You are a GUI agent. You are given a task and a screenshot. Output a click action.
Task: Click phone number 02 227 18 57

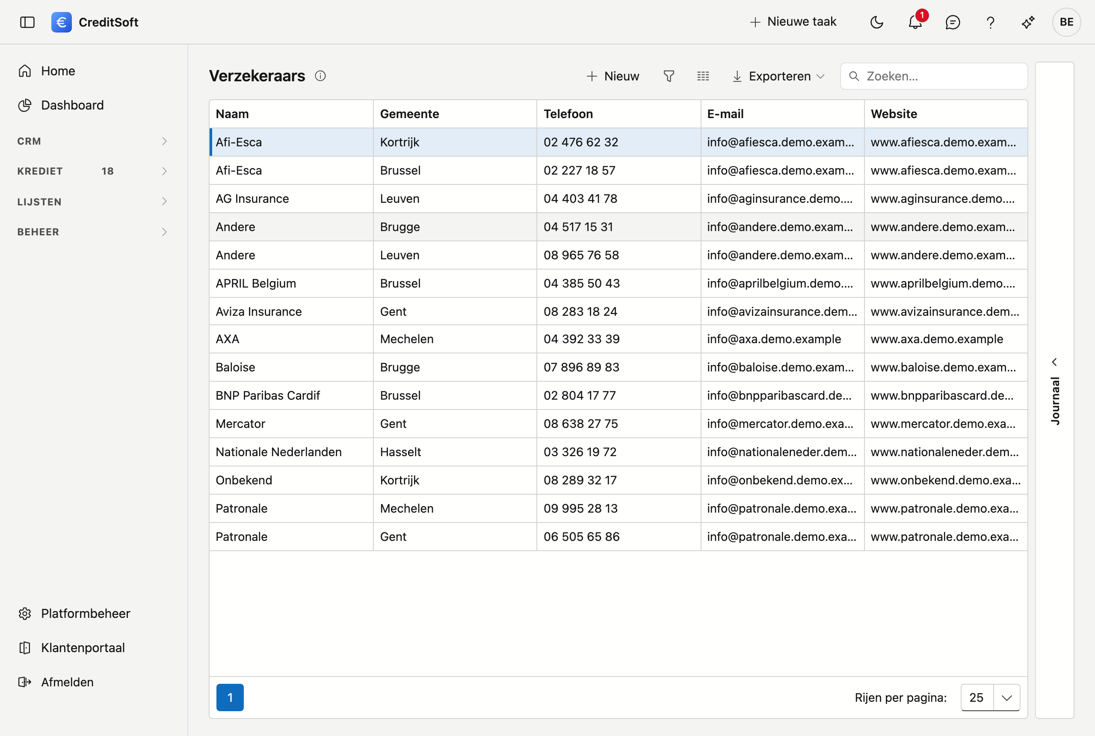coord(580,170)
